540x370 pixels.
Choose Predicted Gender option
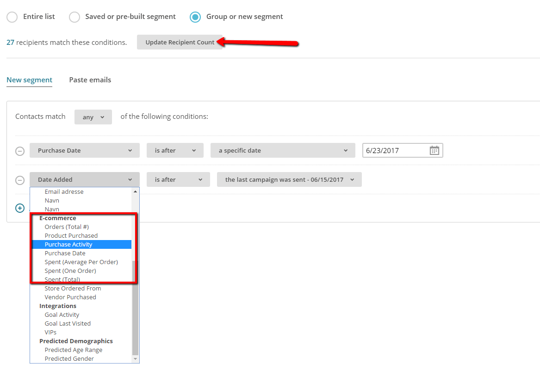tap(69, 358)
